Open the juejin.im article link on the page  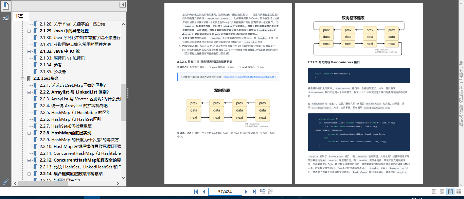click(249, 77)
